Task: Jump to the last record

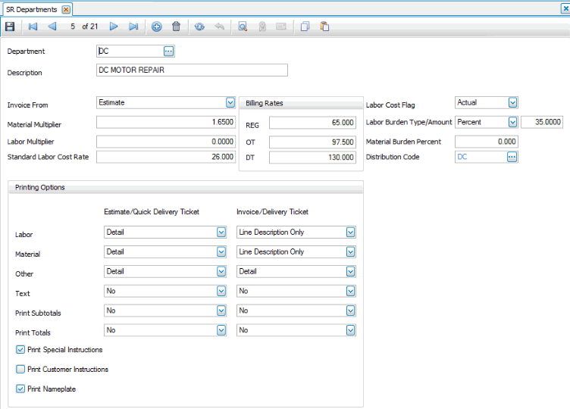Action: click(133, 27)
